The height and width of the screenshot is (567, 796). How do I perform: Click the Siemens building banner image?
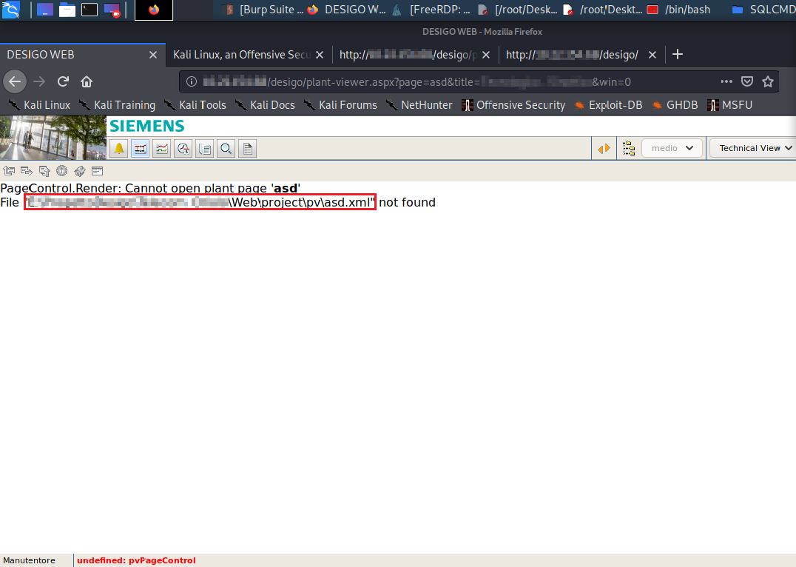click(53, 138)
